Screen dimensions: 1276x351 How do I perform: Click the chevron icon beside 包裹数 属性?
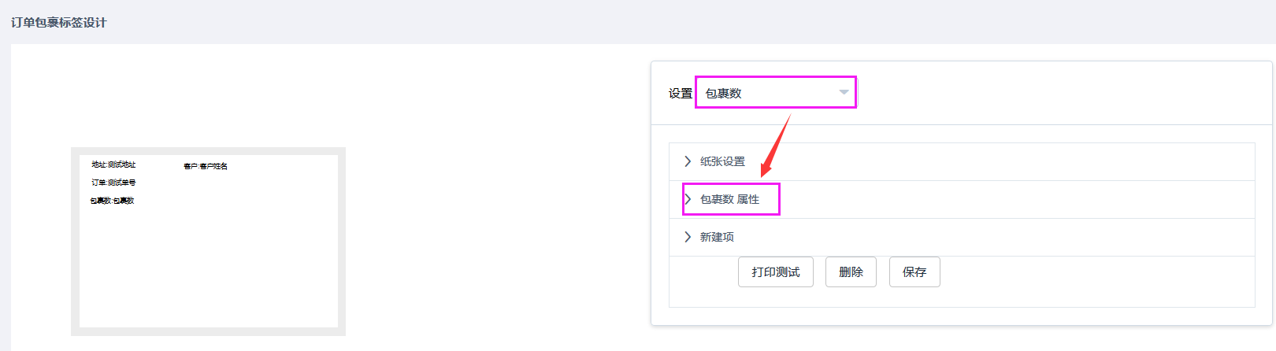(x=688, y=199)
